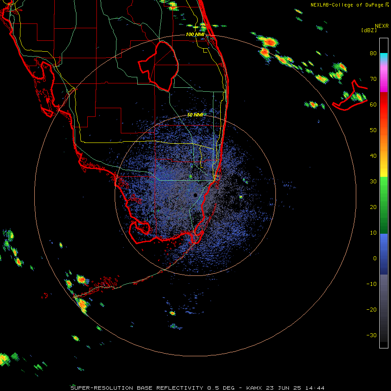The image size is (391, 391).
Task: Click the NEXR legend label
Action: click(x=382, y=26)
